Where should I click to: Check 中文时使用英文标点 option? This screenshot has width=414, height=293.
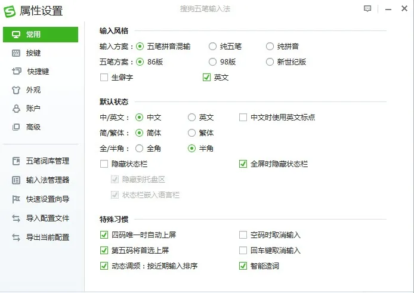(243, 118)
